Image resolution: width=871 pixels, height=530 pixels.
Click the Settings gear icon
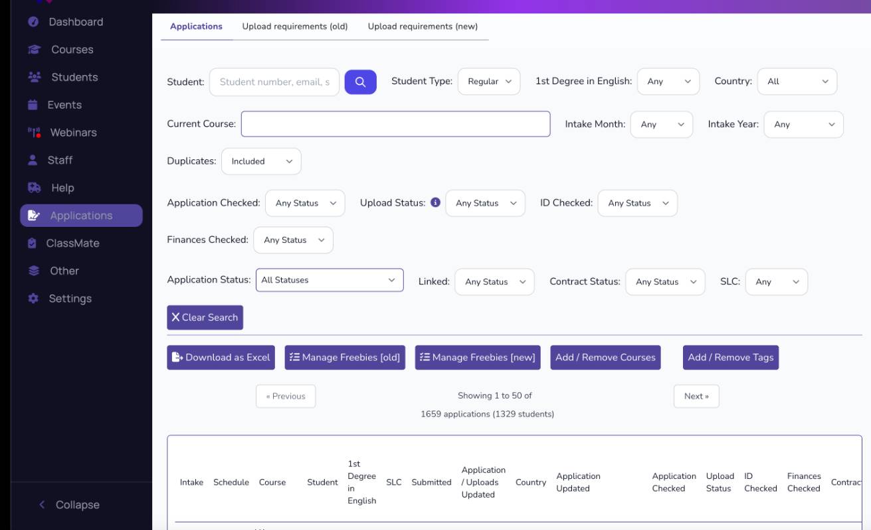point(33,298)
